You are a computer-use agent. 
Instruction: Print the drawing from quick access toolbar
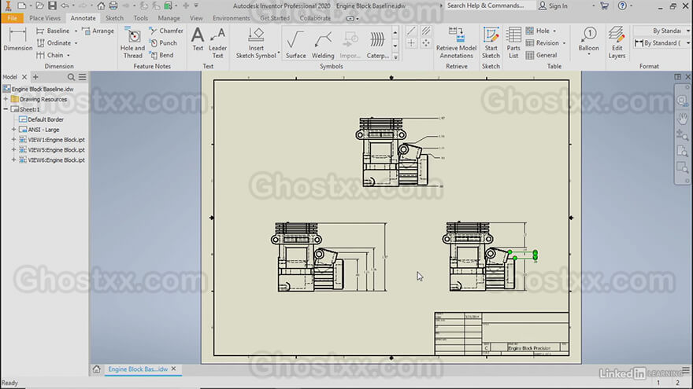coord(113,6)
